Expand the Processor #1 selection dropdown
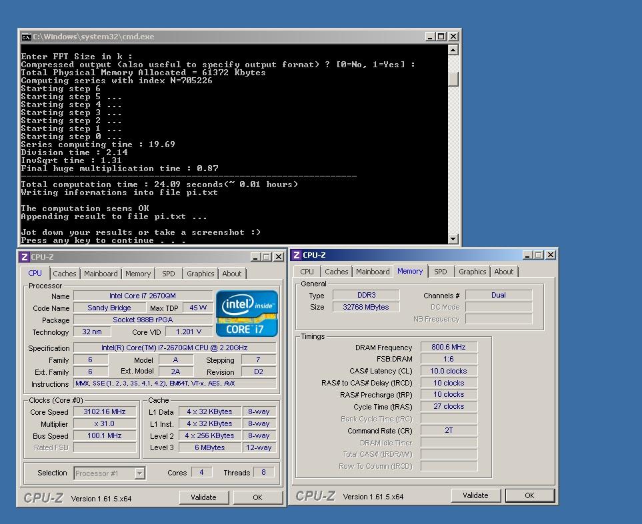Image resolution: width=642 pixels, height=524 pixels. tap(139, 473)
